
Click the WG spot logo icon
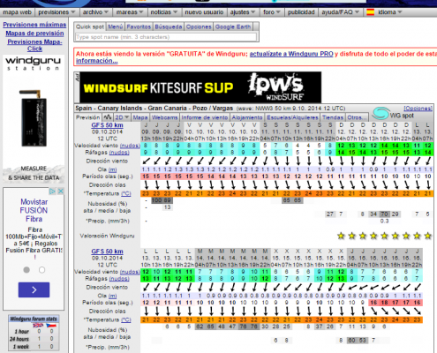pyautogui.click(x=380, y=114)
